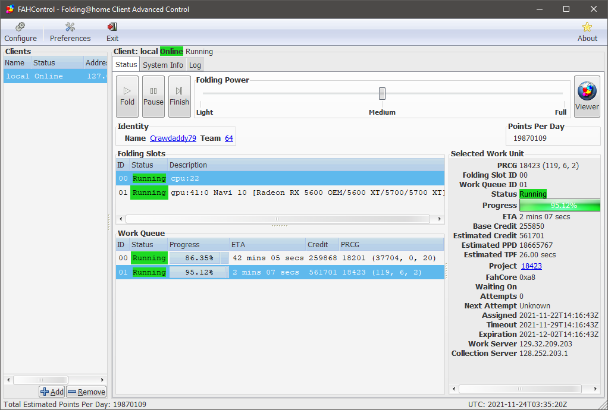The width and height of the screenshot is (608, 410).
Task: Sort Work Queue by ETA column
Action: [x=268, y=245]
